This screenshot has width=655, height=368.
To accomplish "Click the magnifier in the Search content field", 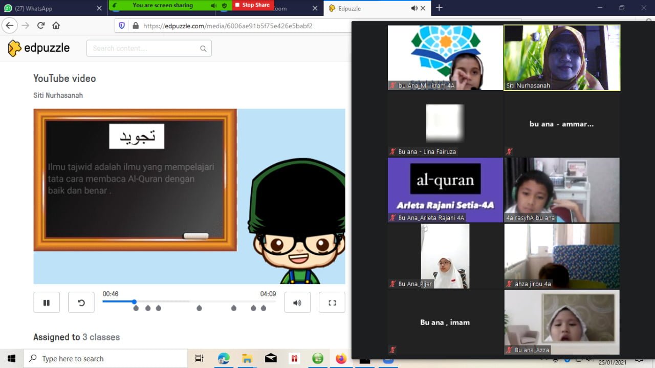I will click(x=203, y=48).
